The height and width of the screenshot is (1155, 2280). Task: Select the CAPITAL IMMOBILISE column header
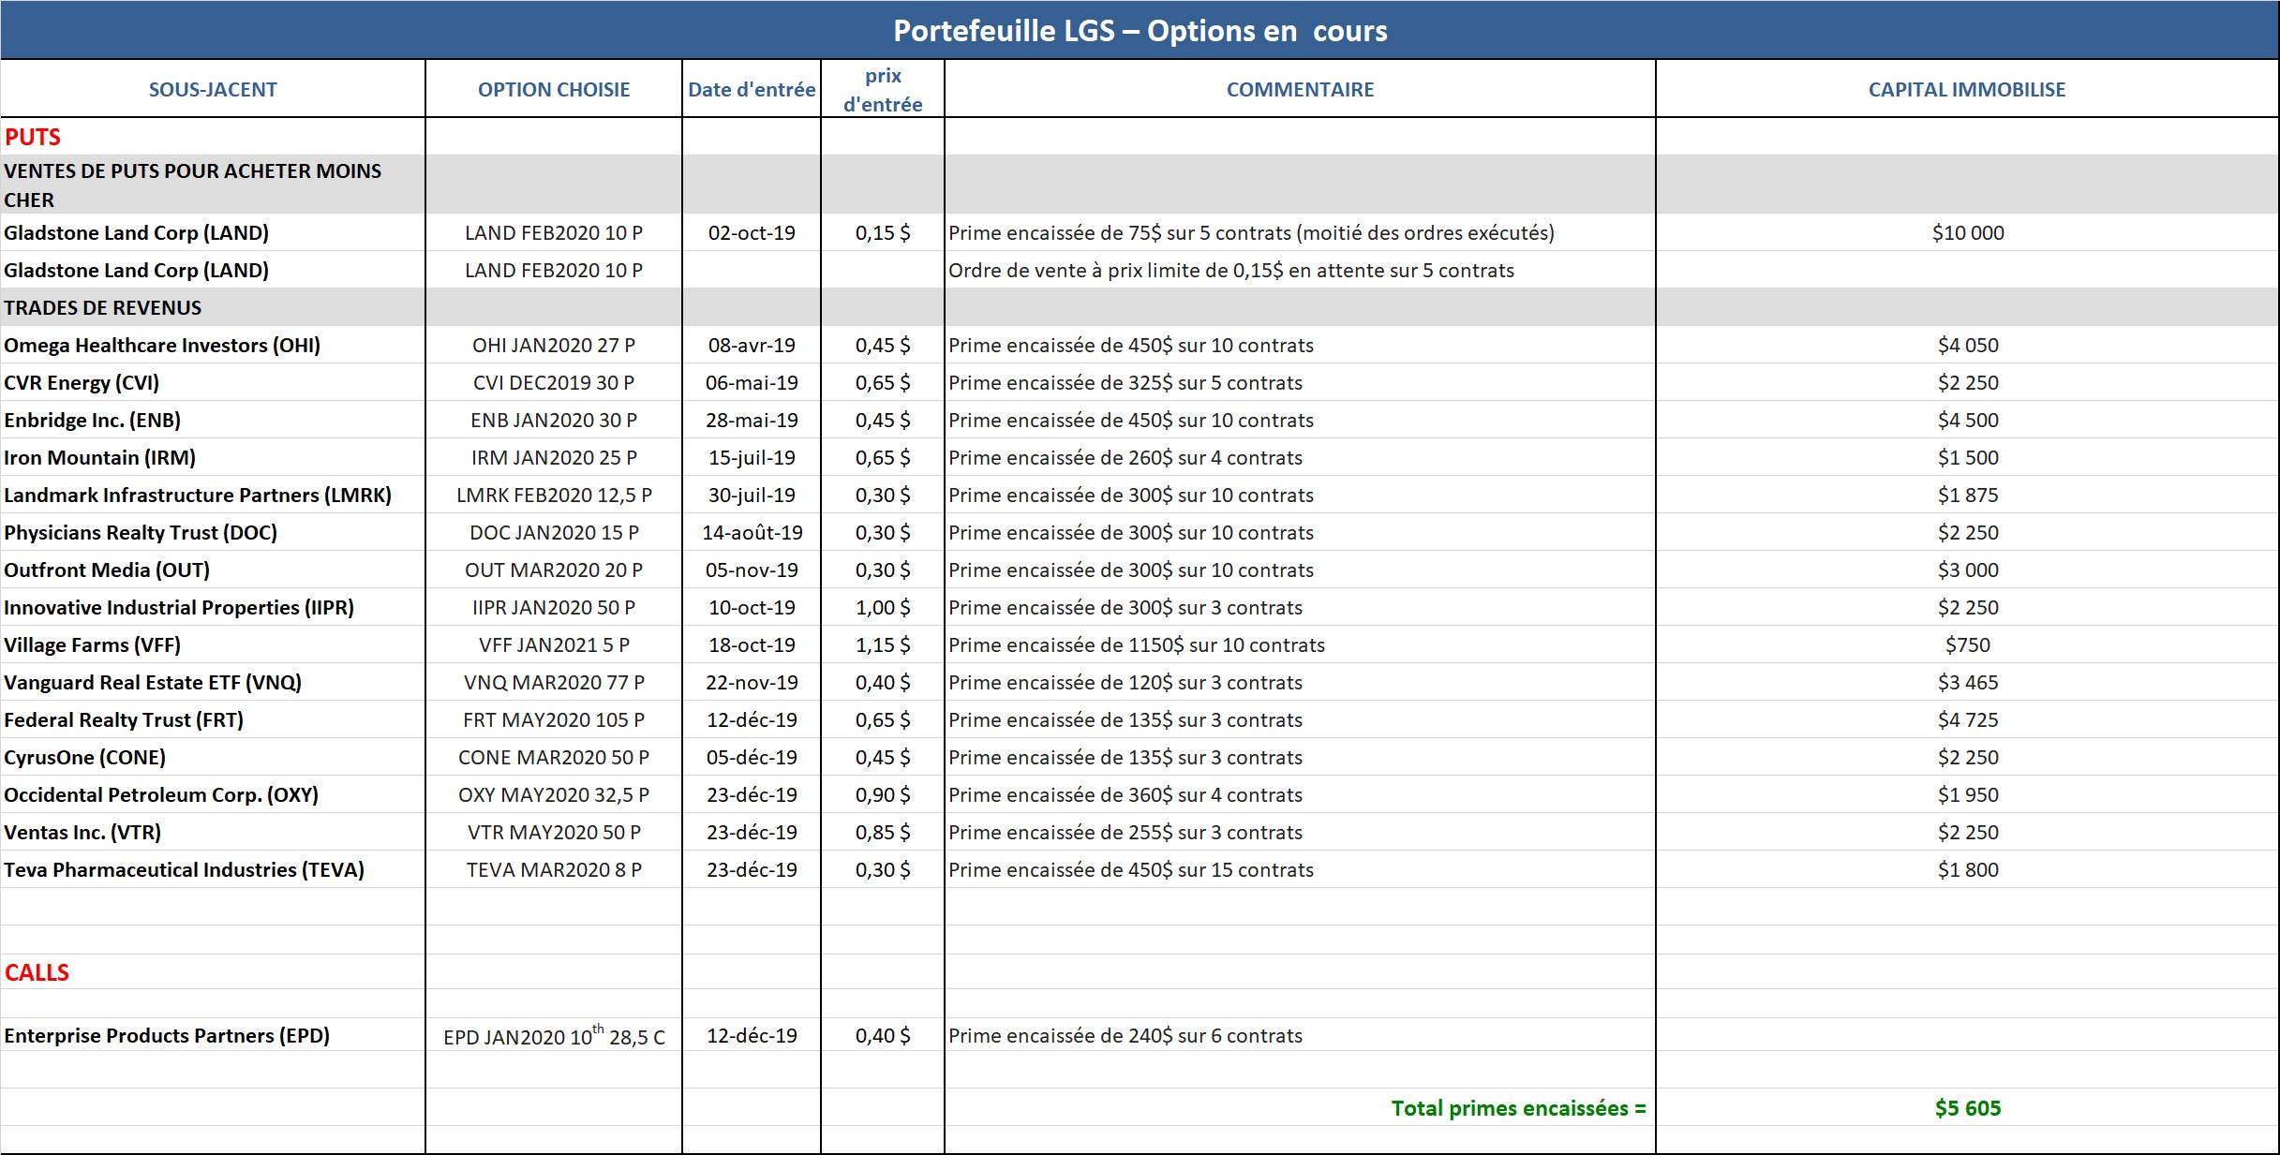coord(1967,90)
